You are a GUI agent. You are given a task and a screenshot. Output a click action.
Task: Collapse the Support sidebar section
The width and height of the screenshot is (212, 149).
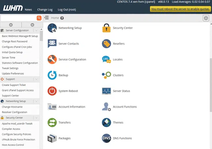pos(37,79)
